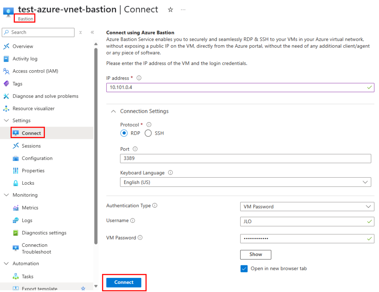Viewport: 379px width, 292px height.
Task: Collapse the Monitoring group in the sidebar
Action: coord(6,195)
